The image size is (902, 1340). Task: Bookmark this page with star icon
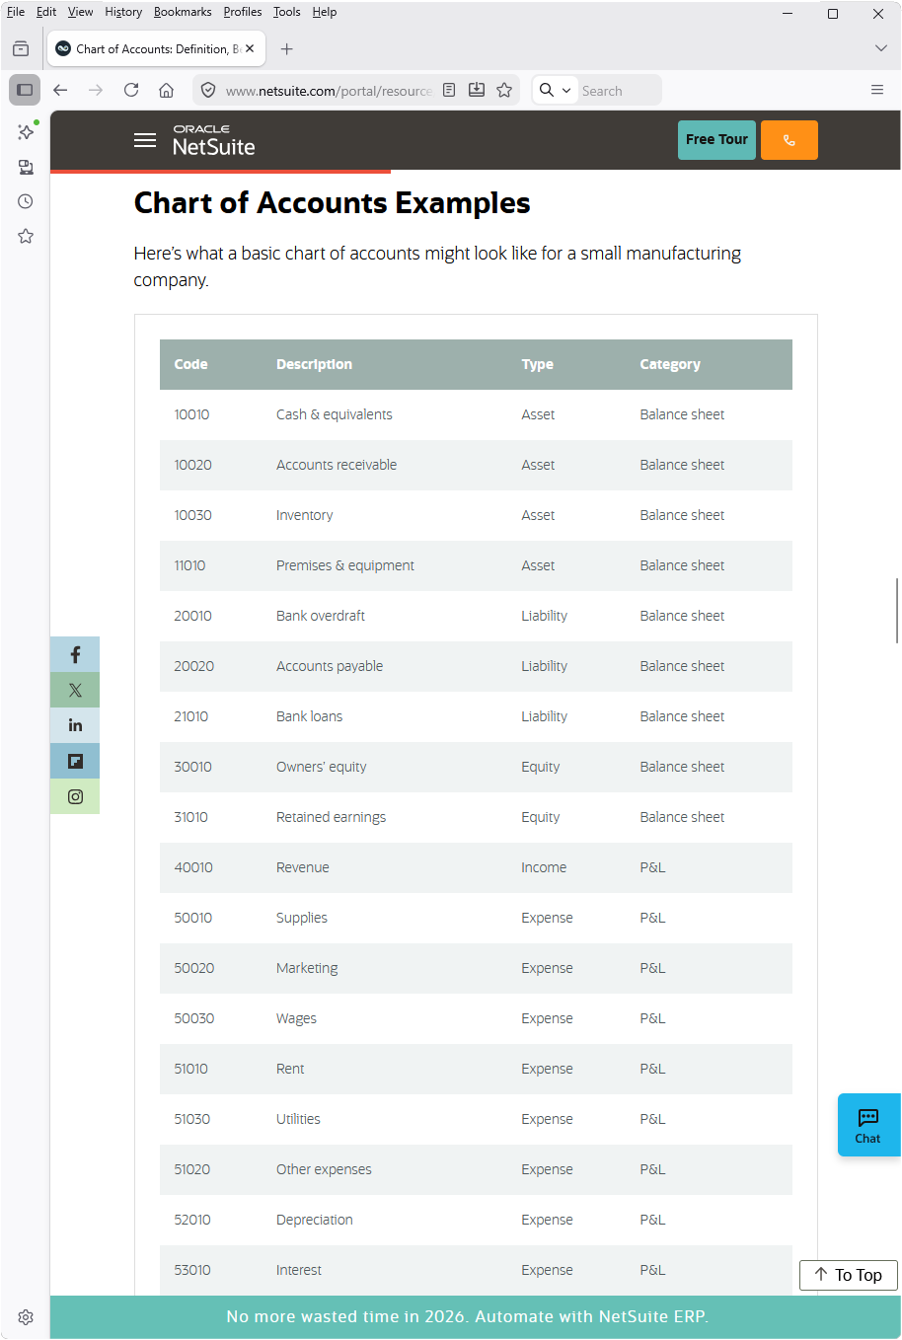504,90
